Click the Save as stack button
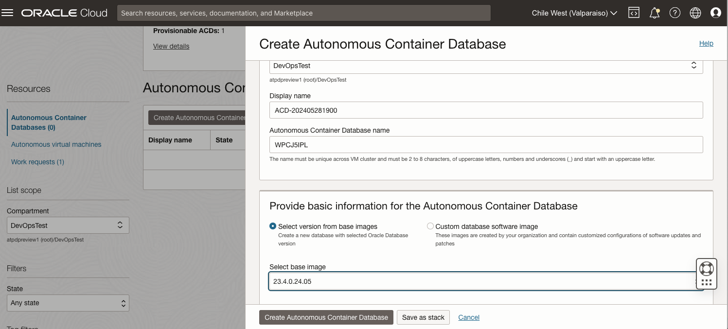The height and width of the screenshot is (329, 728). 423,317
